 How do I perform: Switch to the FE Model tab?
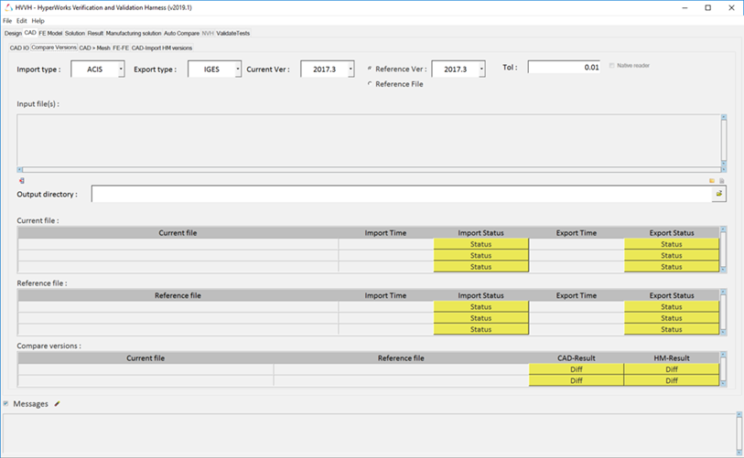coord(50,33)
